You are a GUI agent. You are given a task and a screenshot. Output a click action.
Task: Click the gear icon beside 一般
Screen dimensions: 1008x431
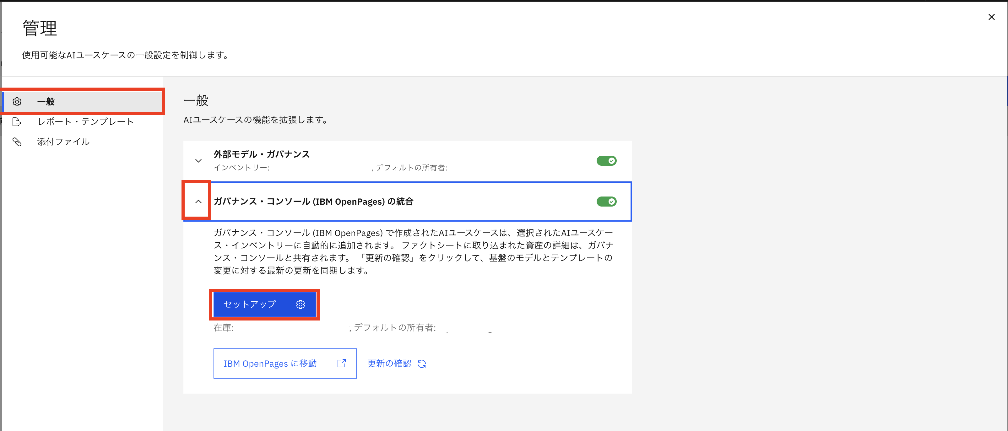[x=17, y=102]
